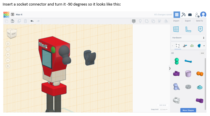
Task: Click the view cube RIGHT face
Action: tap(14, 34)
